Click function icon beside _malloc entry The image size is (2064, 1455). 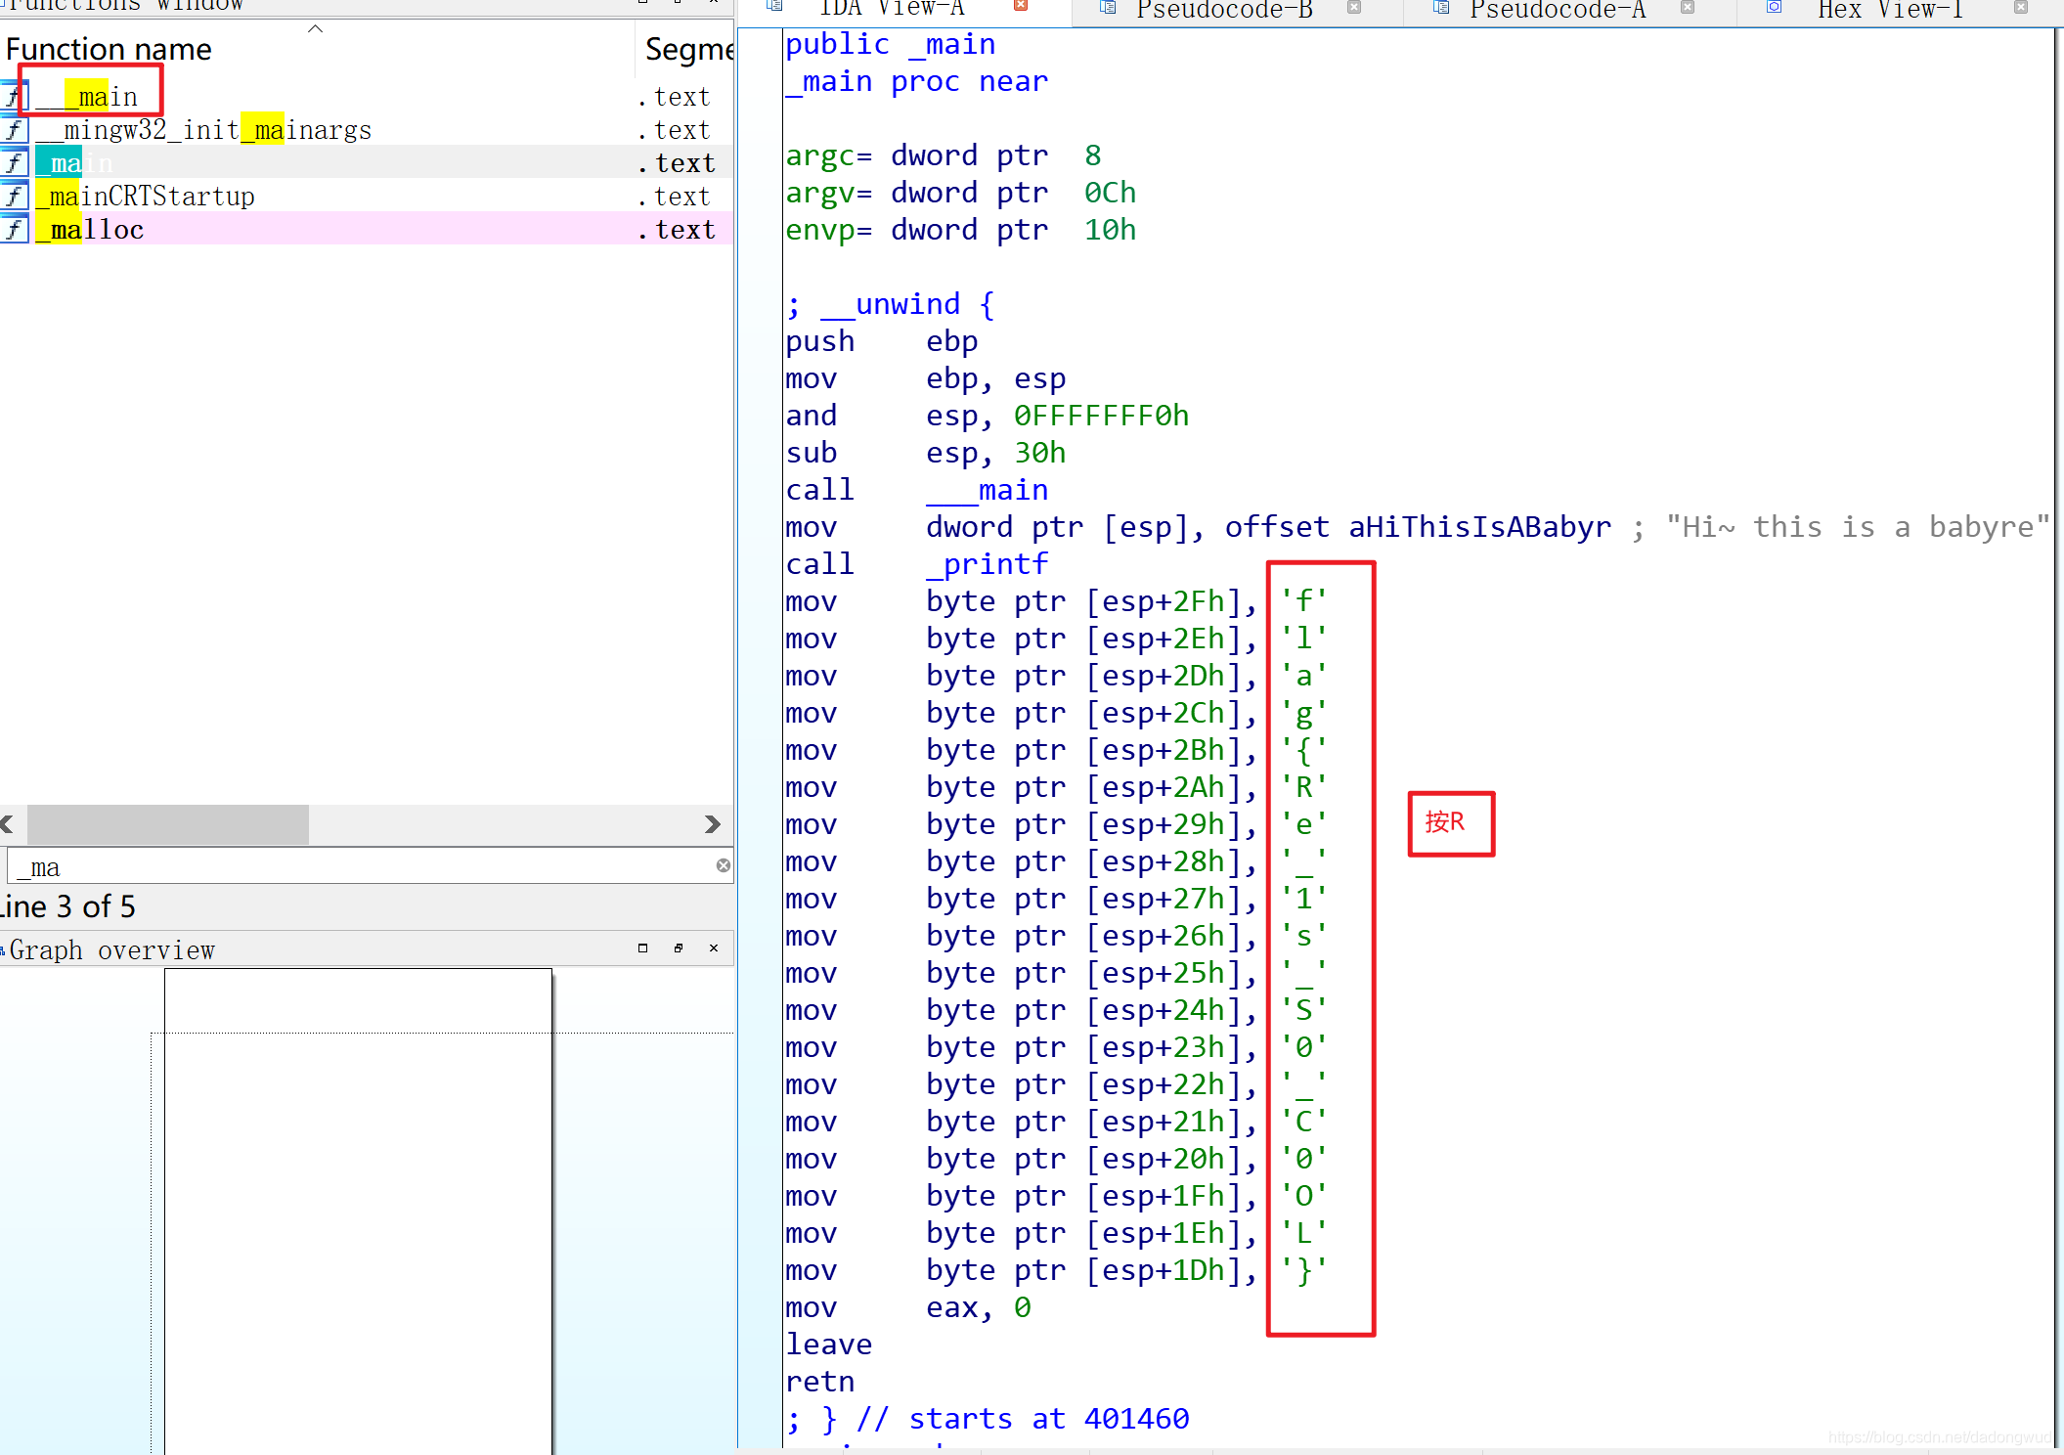tap(14, 229)
